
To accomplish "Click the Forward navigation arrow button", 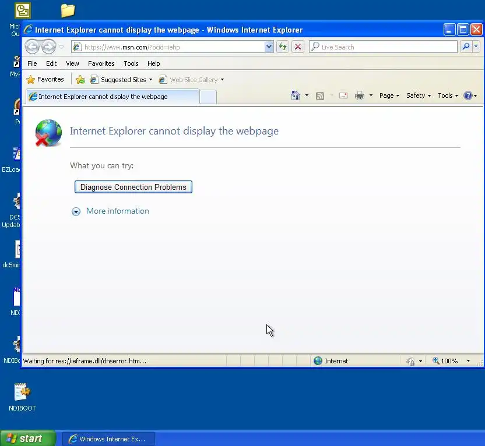I will [48, 47].
